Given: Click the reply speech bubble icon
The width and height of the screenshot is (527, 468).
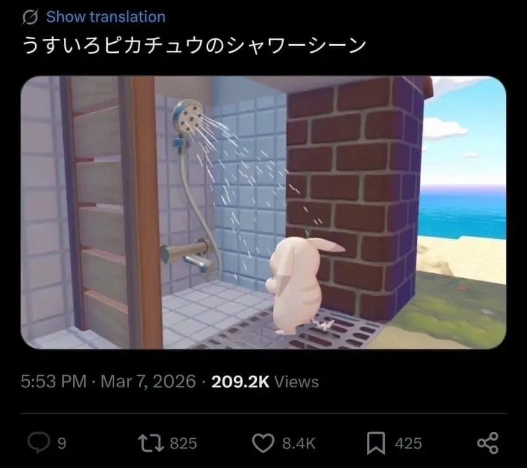Looking at the screenshot, I should click(38, 443).
